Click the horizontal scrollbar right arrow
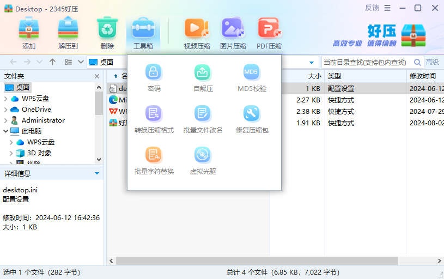The width and height of the screenshot is (444, 279). [x=439, y=260]
